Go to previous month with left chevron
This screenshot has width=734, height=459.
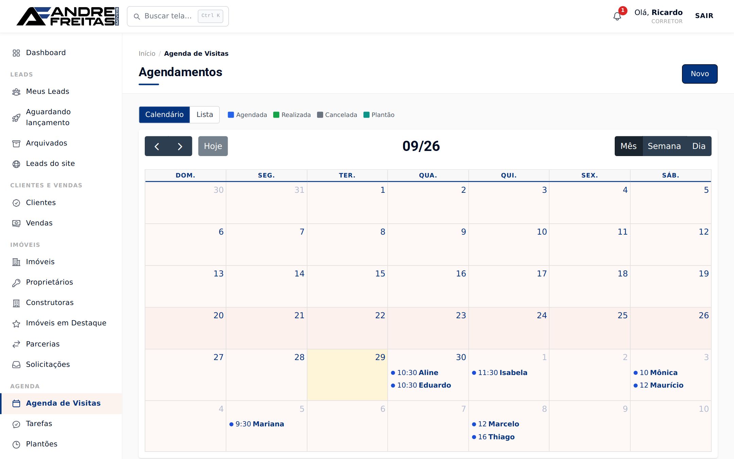pos(157,146)
